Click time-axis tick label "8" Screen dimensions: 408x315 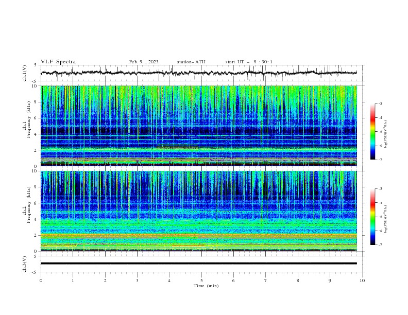(x=298, y=281)
